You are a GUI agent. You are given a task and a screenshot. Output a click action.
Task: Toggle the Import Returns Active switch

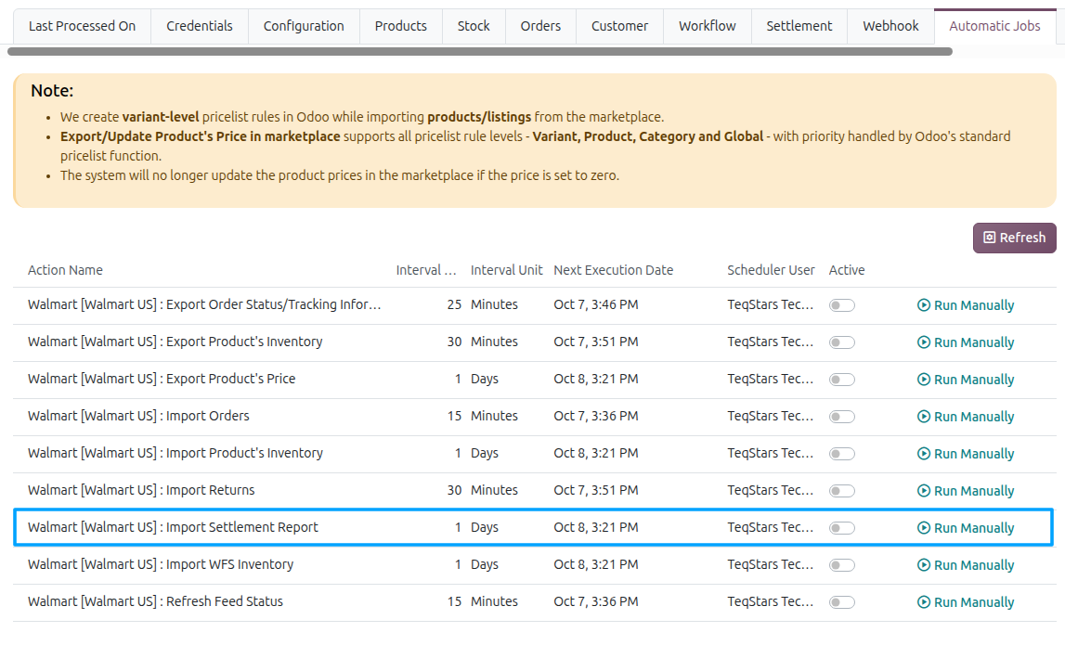841,491
